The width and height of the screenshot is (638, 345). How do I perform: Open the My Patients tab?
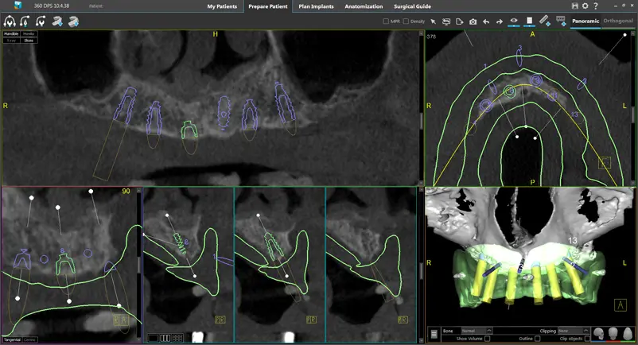click(x=222, y=6)
